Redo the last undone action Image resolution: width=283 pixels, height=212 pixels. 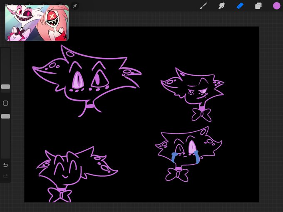5,176
